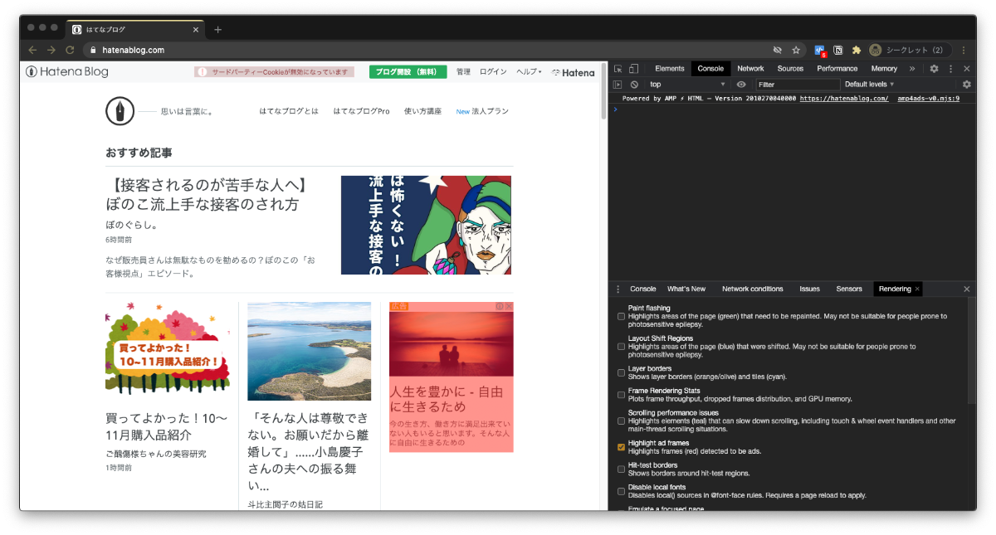The width and height of the screenshot is (996, 535).
Task: Enable Hit-test borders checkbox
Action: 622,469
